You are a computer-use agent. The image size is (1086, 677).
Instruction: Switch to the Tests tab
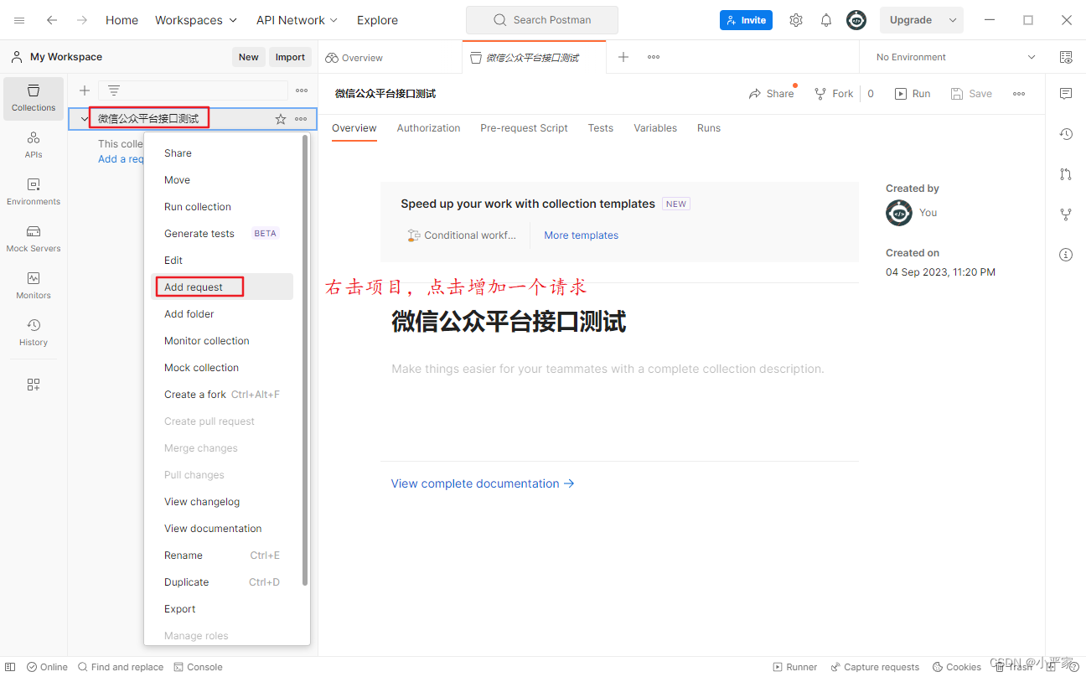tap(600, 128)
